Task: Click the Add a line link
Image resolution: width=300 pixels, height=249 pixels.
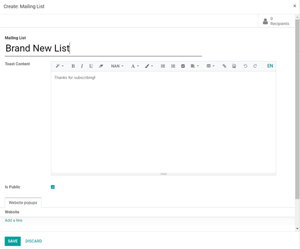Action: tap(14, 220)
